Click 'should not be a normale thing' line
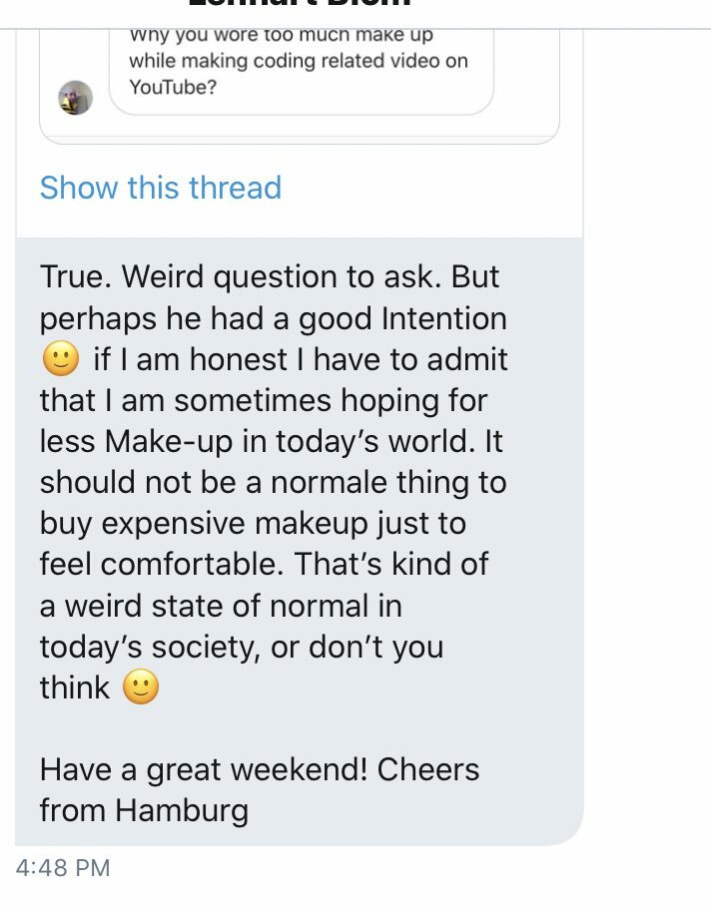Screen dimensions: 711x910 (273, 482)
